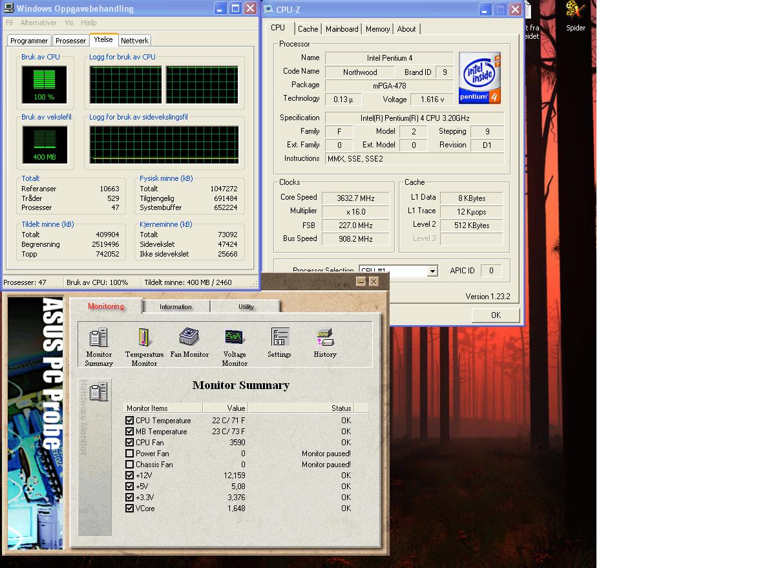The height and width of the screenshot is (568, 758).
Task: Click the left CPU usage history graph
Action: (x=126, y=85)
